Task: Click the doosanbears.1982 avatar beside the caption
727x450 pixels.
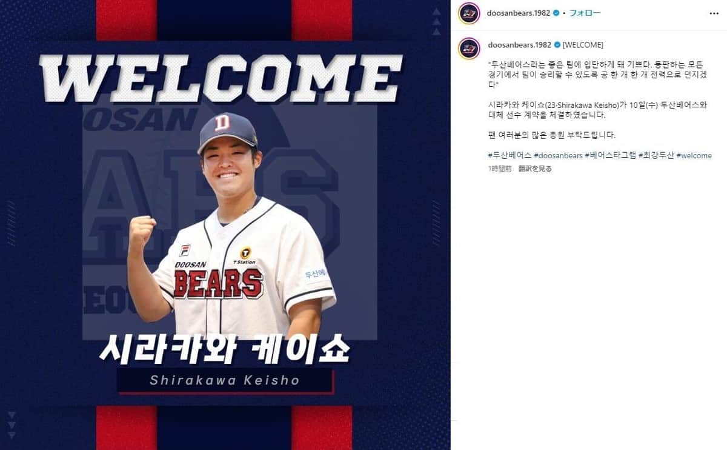Action: (x=469, y=48)
